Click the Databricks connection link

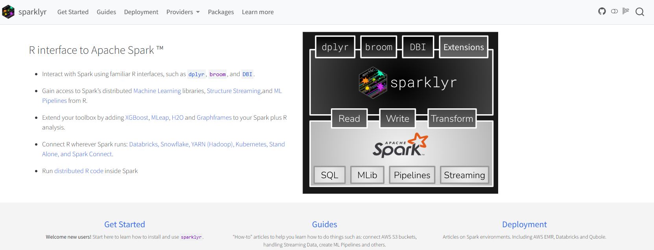(x=144, y=144)
